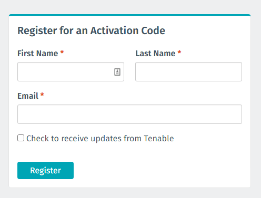
Task: Click the autofill contact icon in First Name field
Action: coord(117,72)
